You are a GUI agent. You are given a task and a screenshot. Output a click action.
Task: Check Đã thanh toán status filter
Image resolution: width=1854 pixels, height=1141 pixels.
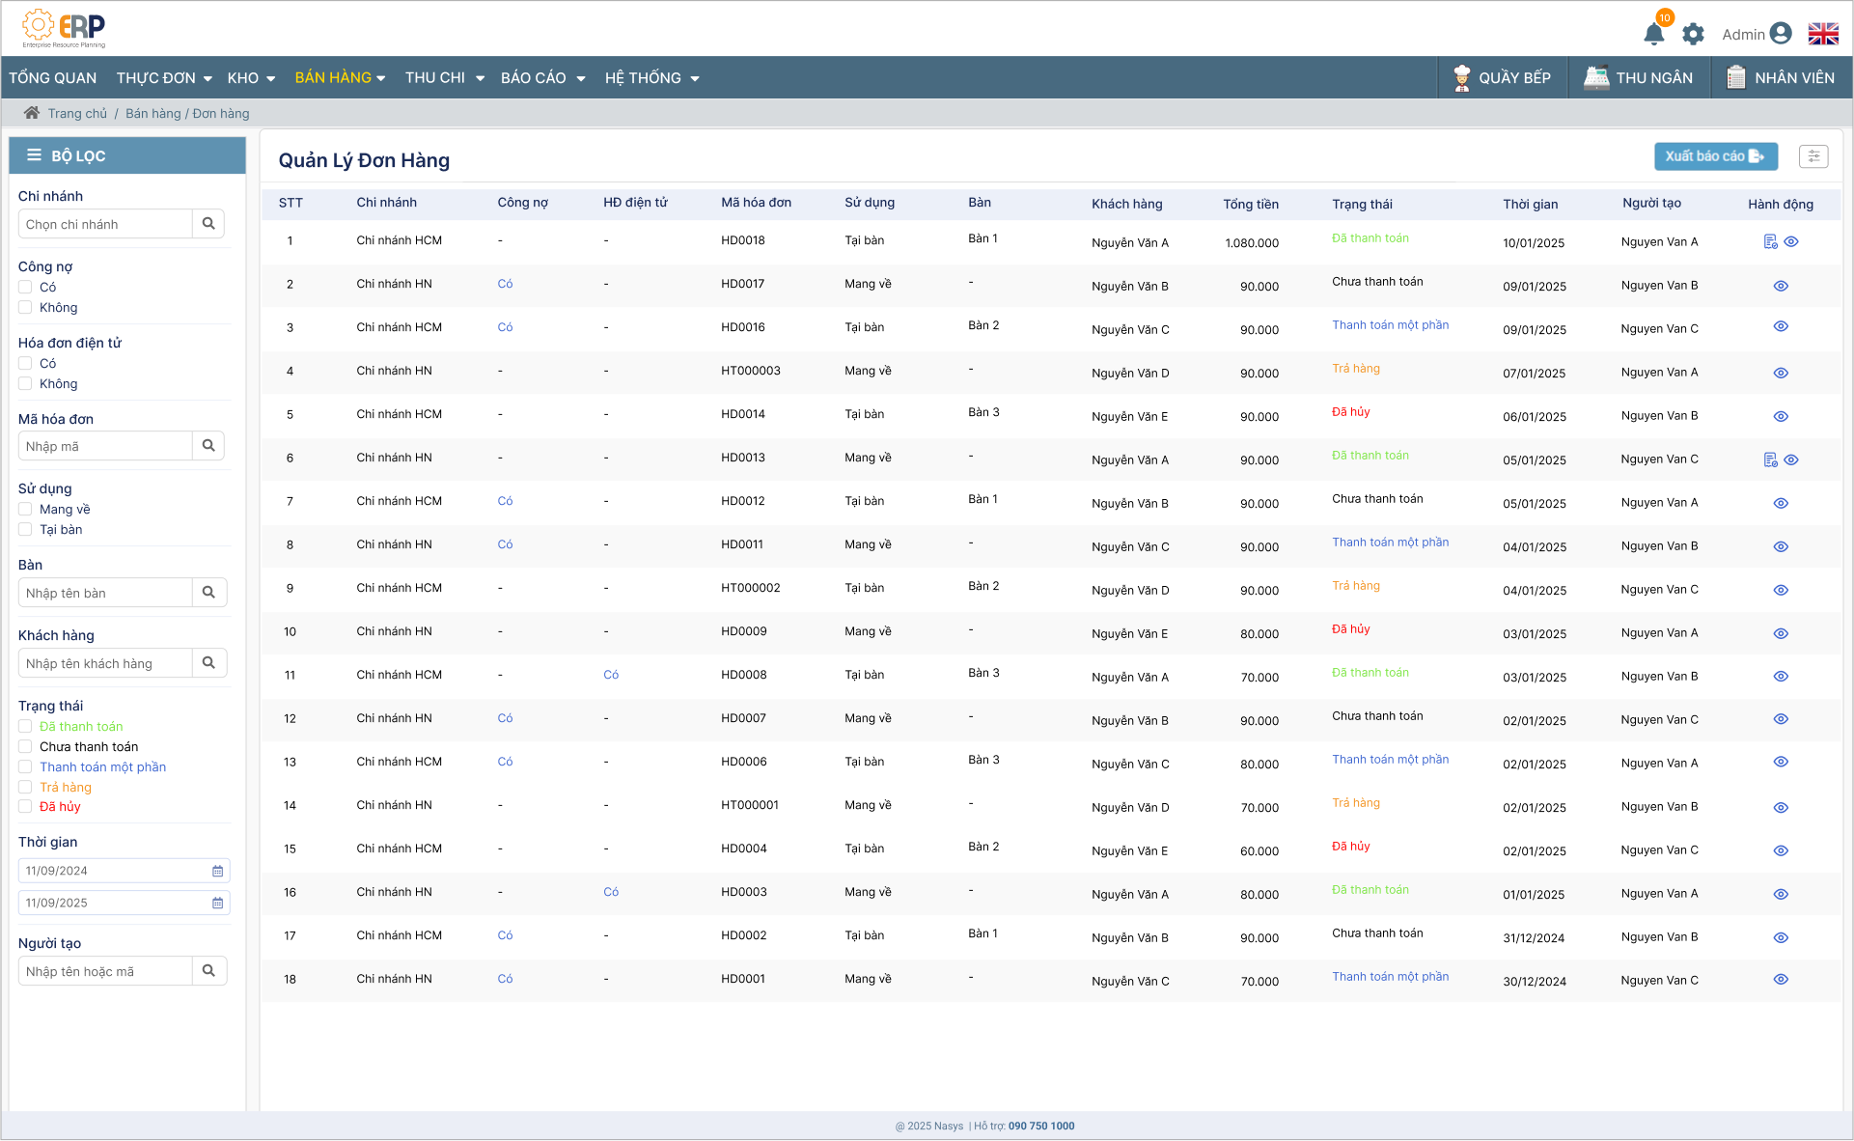click(x=25, y=726)
